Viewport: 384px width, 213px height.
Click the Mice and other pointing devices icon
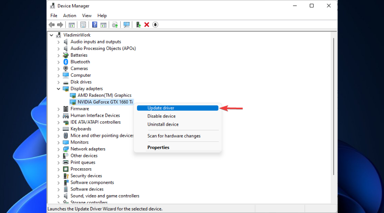pos(66,135)
